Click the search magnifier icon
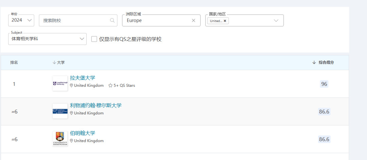 click(112, 20)
